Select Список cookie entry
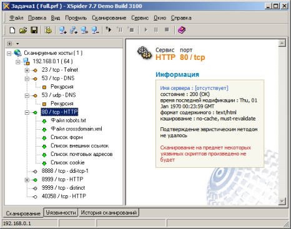This screenshot has width=291, height=229. pos(67,162)
